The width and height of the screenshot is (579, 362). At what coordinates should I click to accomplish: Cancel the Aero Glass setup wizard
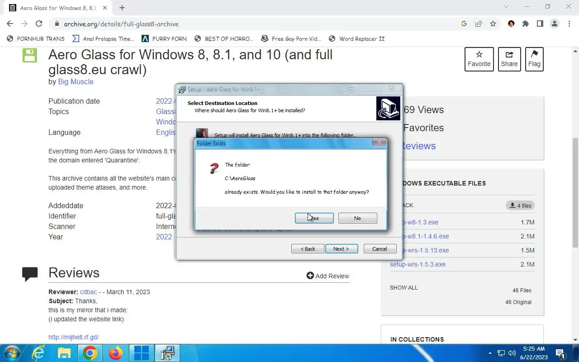[x=380, y=249]
